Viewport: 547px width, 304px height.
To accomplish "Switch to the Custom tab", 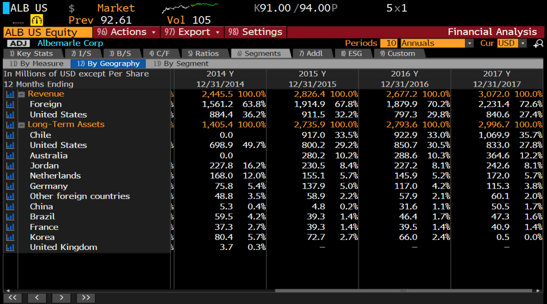I will [398, 54].
